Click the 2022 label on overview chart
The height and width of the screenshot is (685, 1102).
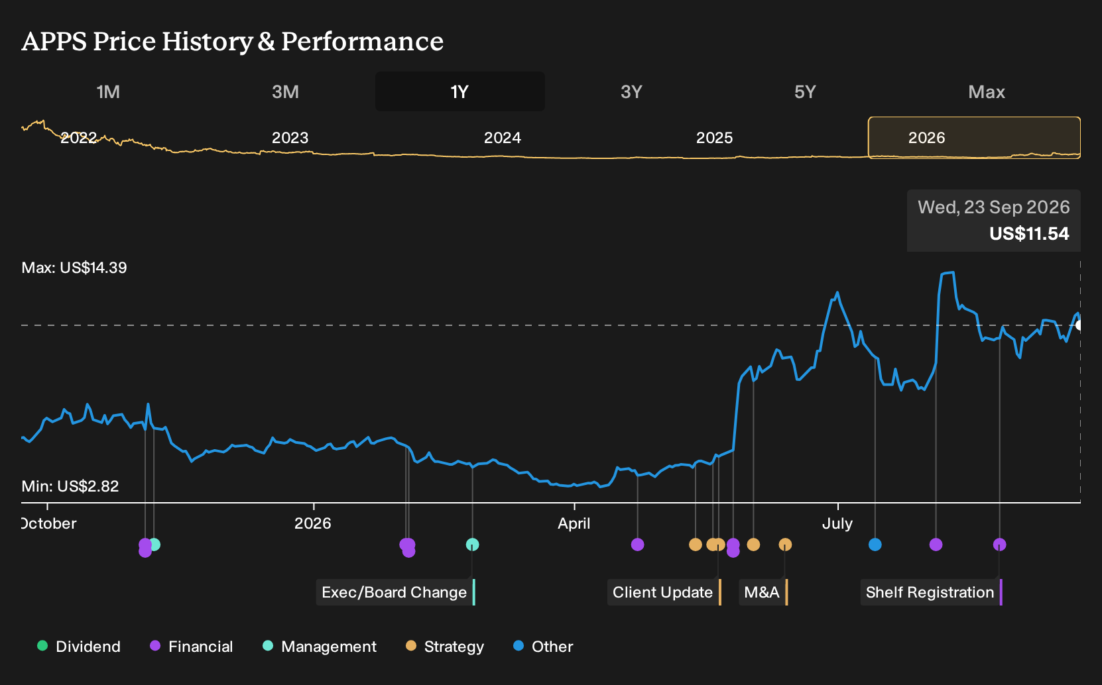point(78,138)
